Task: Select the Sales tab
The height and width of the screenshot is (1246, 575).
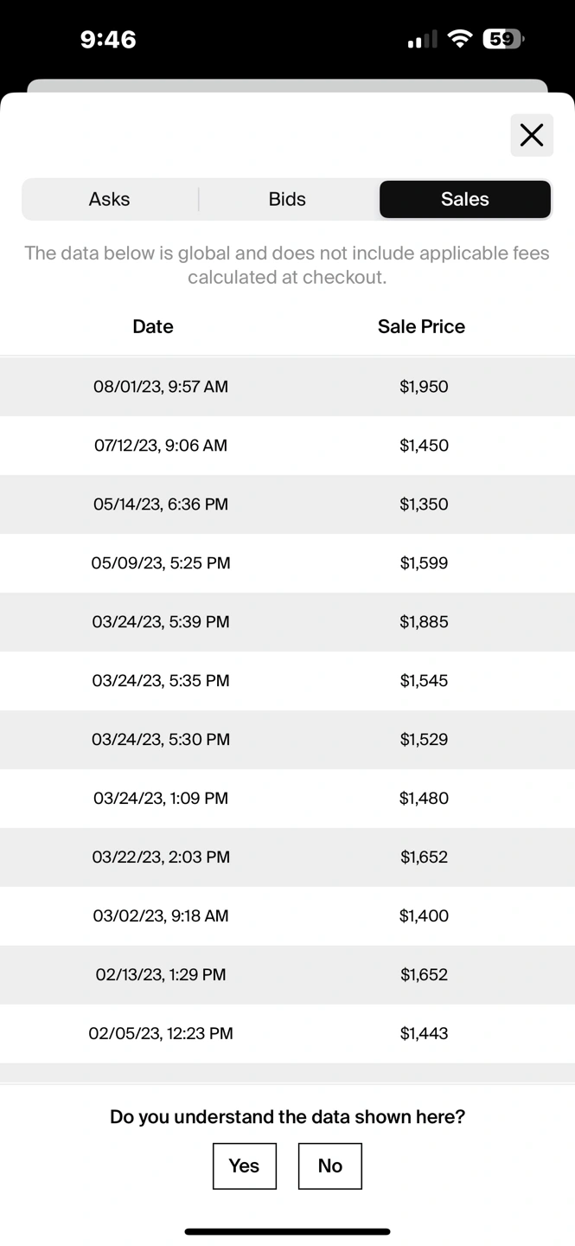Action: coord(464,199)
